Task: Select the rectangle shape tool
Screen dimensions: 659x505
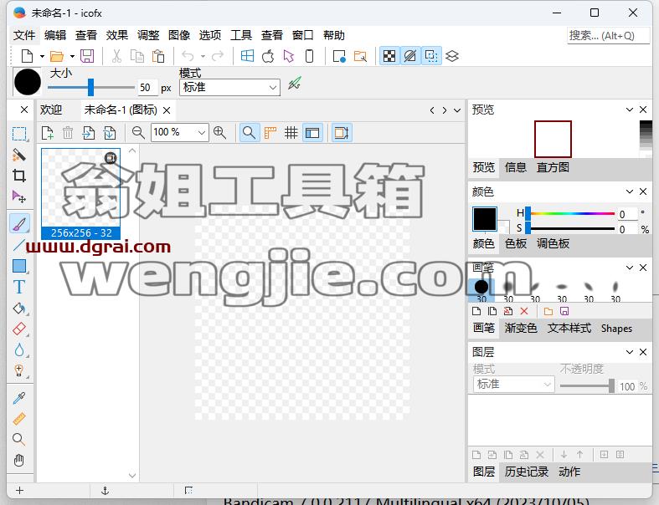Action: point(19,266)
